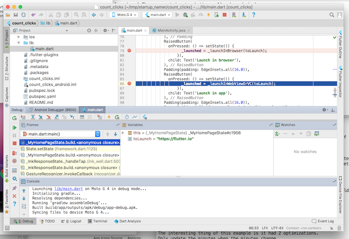Click Run to Cursor icon

pos(72,117)
